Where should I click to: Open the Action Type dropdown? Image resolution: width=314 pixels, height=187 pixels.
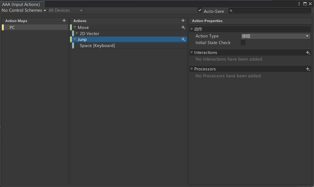pyautogui.click(x=276, y=36)
